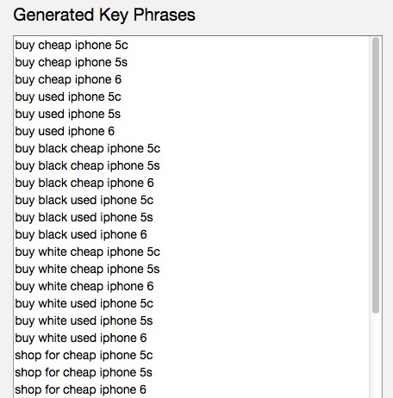The width and height of the screenshot is (393, 398).
Task: Select the phrase 'buy cheap iphone 5c'
Action: (x=72, y=46)
